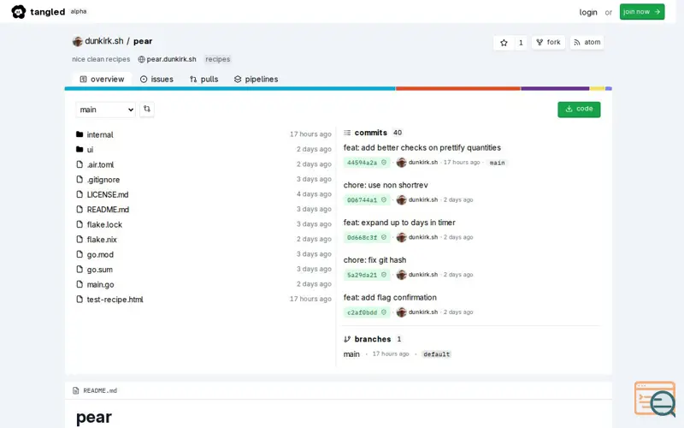Open the .air.toml file
Viewport: 684px width, 428px height.
pyautogui.click(x=100, y=164)
